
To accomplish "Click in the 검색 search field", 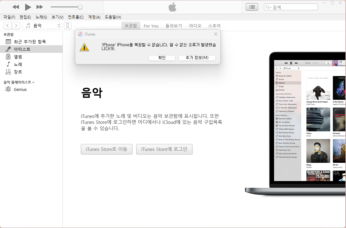I will (x=291, y=7).
